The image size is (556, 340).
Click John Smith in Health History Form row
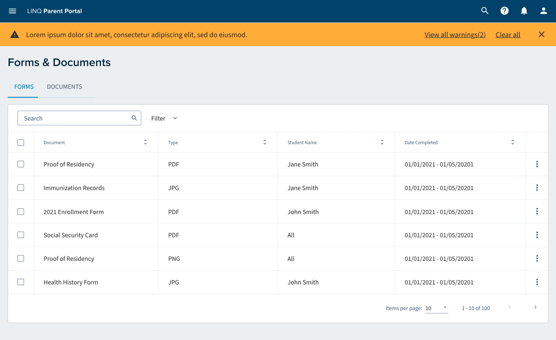point(303,283)
